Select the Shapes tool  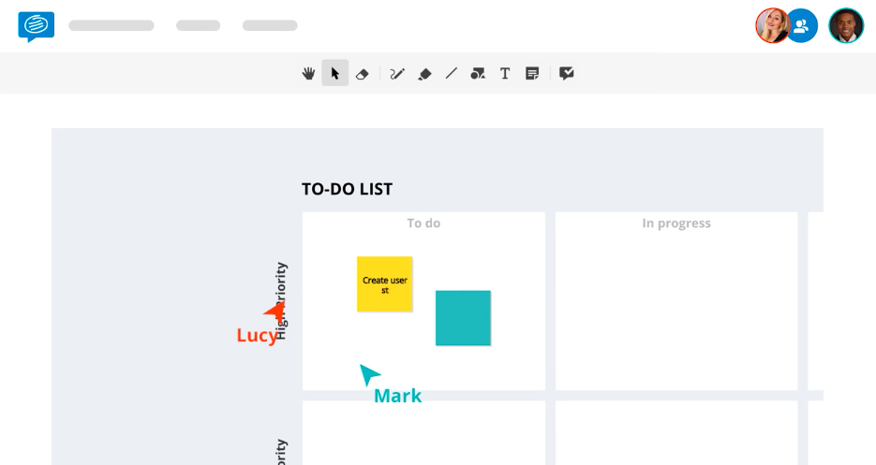coord(478,73)
